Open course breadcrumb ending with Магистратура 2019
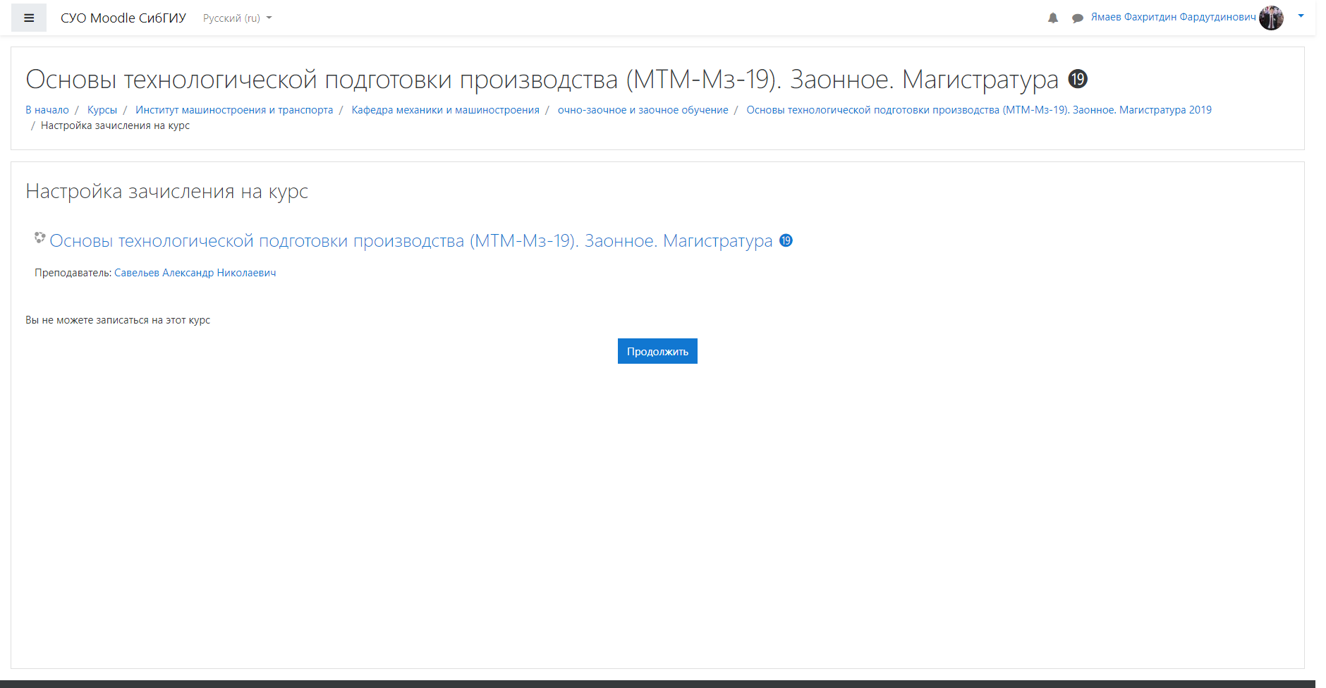1326x688 pixels. [x=979, y=110]
